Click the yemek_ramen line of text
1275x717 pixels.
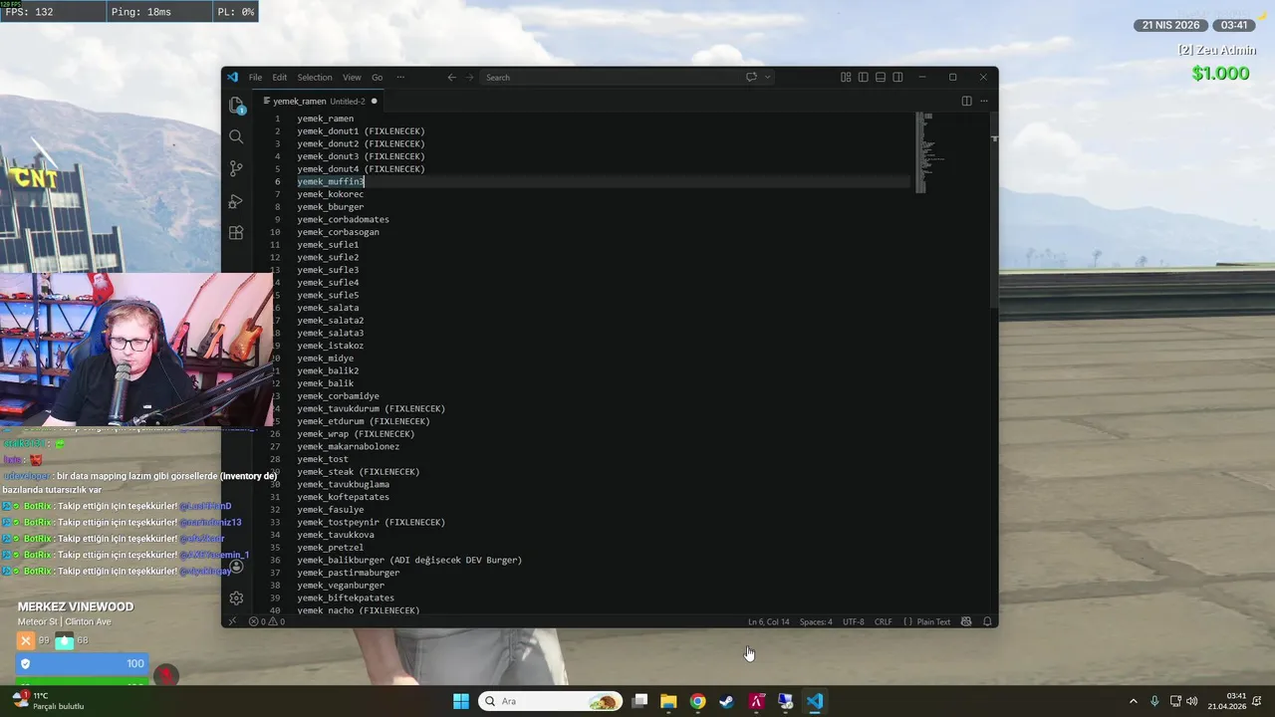[x=325, y=119]
